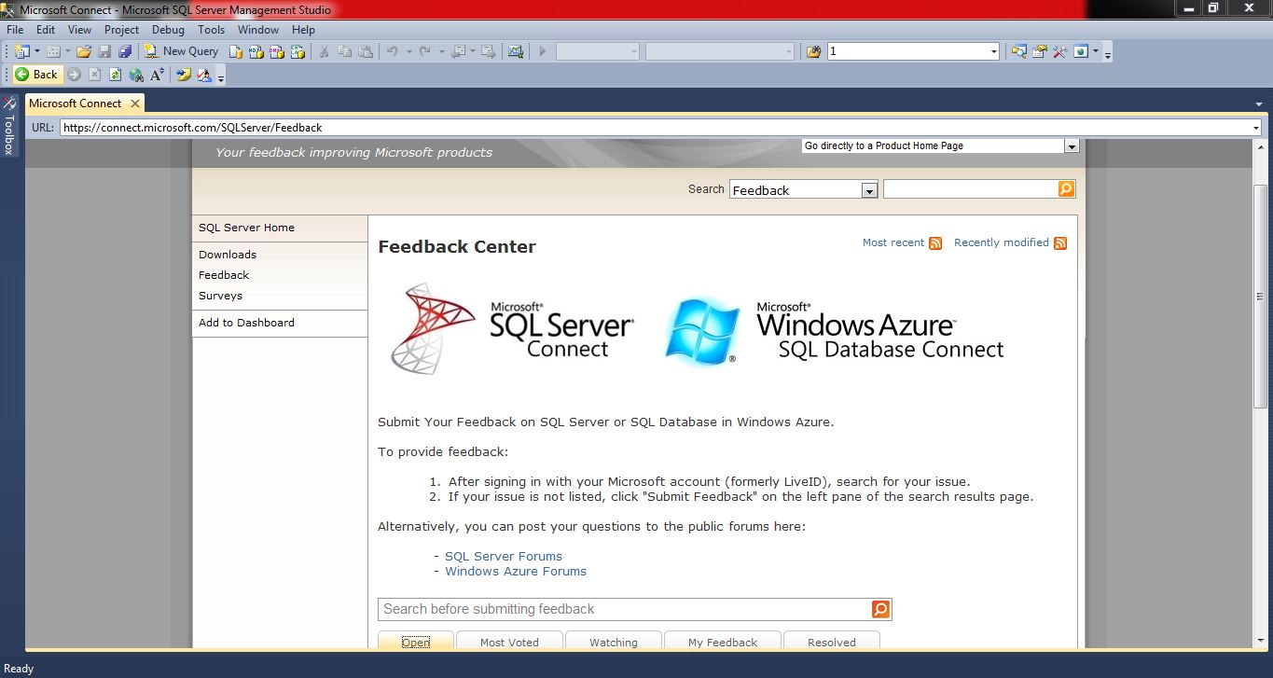Close the Microsoft Connect tab
The width and height of the screenshot is (1273, 678).
[135, 104]
